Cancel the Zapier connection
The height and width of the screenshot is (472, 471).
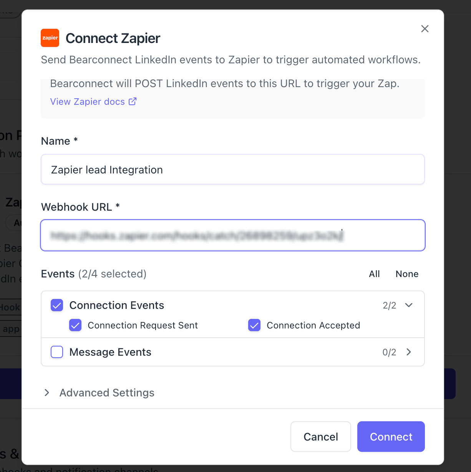[x=321, y=437]
